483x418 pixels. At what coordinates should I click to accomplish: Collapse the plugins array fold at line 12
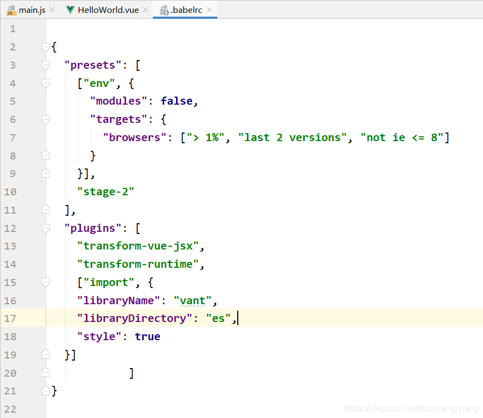46,228
